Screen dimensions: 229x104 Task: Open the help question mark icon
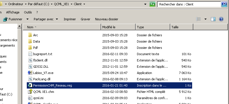pos(221,19)
